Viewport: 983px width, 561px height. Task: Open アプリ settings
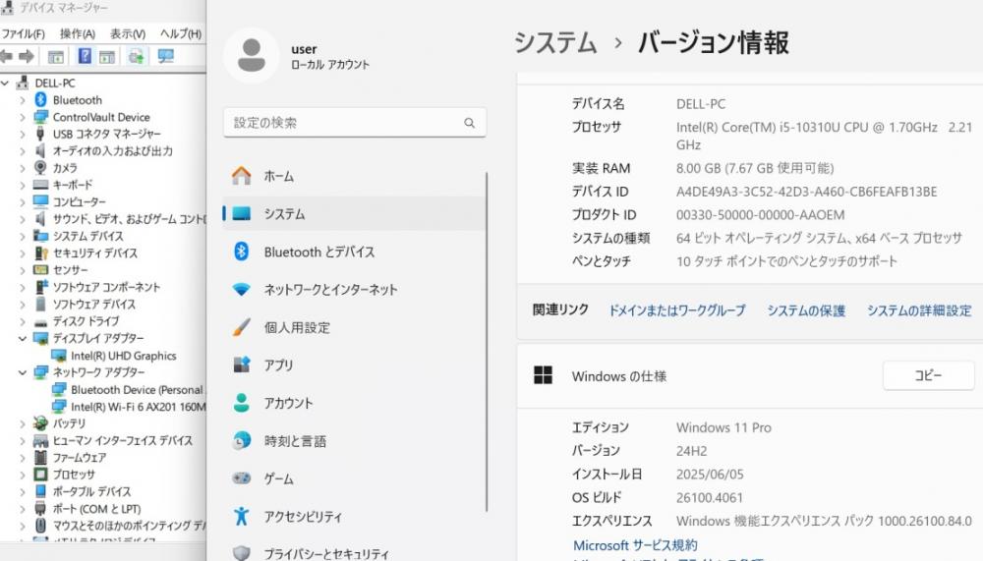tap(354, 365)
